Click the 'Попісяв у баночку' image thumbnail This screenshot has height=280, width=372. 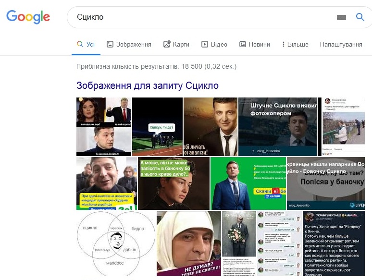[x=325, y=183]
